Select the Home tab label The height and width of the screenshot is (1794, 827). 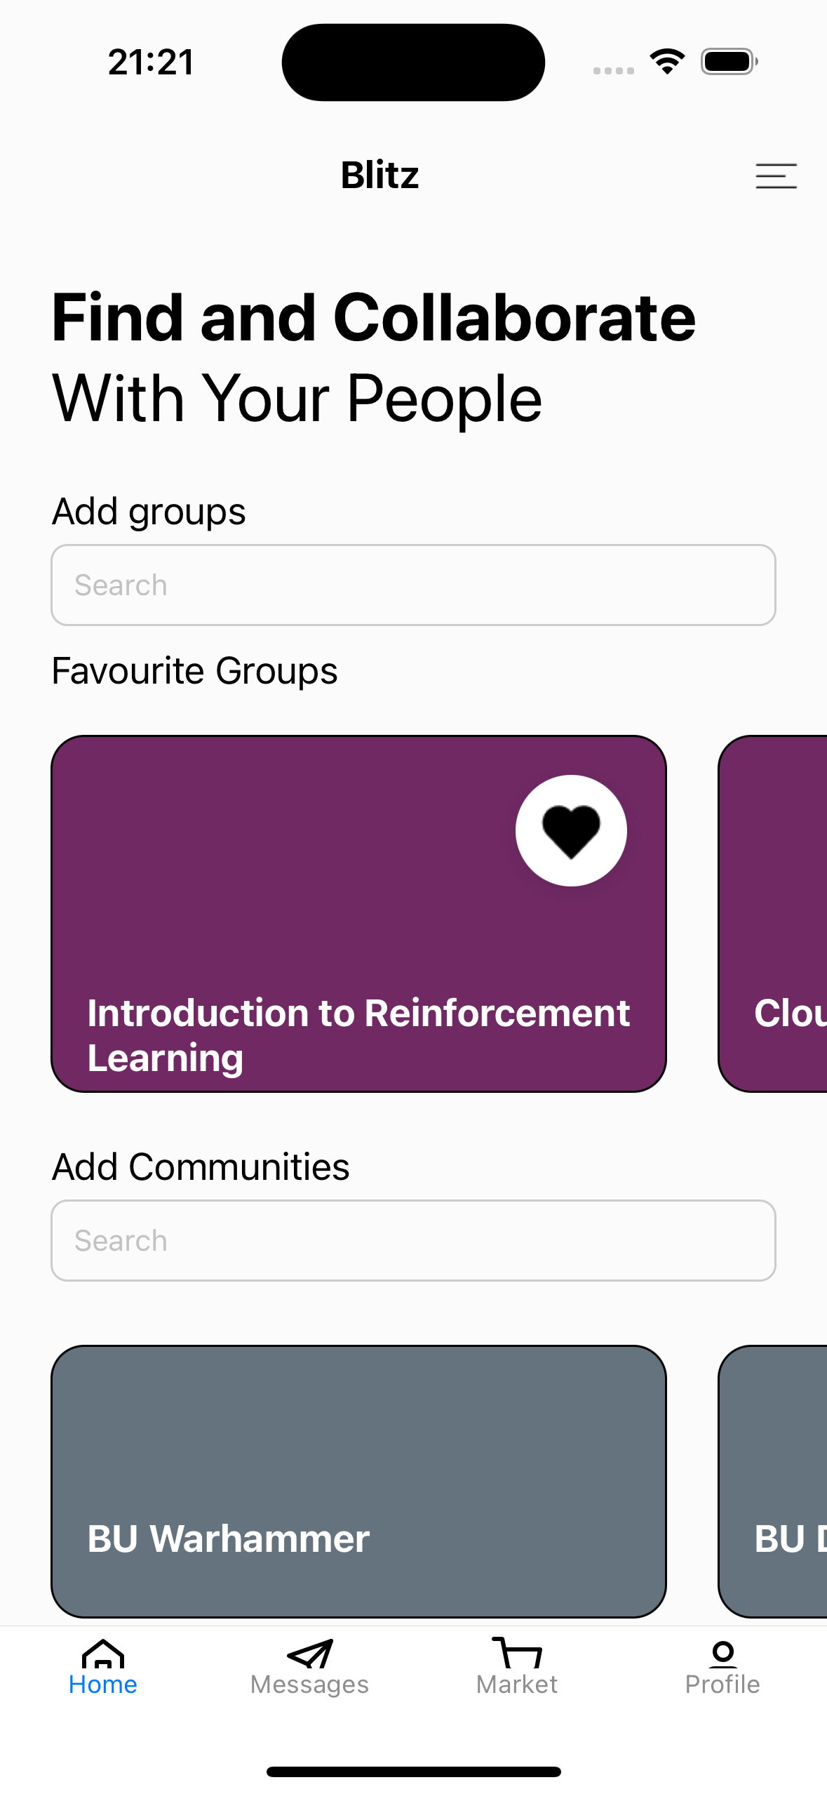coord(103,1685)
